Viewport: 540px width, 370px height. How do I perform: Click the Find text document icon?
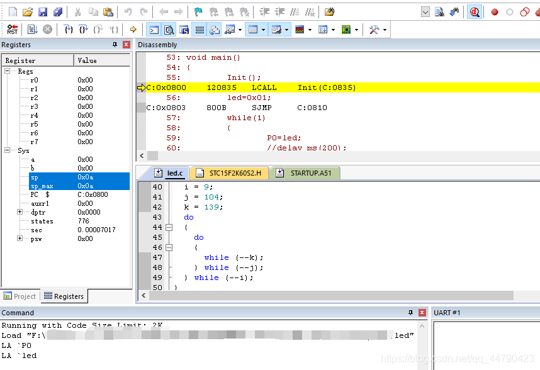coord(439,13)
